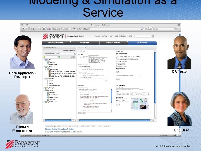
Task: Stop loading with the browser X button
Action: 39,29
